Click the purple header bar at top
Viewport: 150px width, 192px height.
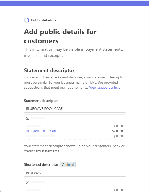click(x=75, y=4)
